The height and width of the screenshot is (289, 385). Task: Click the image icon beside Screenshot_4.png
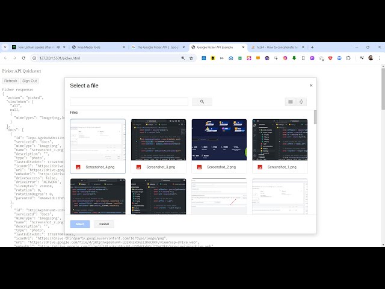pyautogui.click(x=78, y=167)
